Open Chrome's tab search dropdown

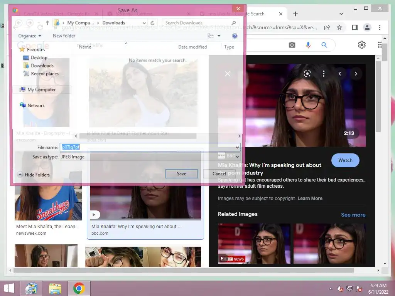point(341,14)
